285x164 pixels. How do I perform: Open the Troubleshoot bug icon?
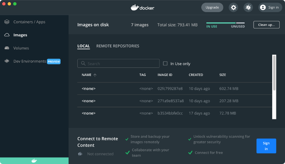pos(248,7)
